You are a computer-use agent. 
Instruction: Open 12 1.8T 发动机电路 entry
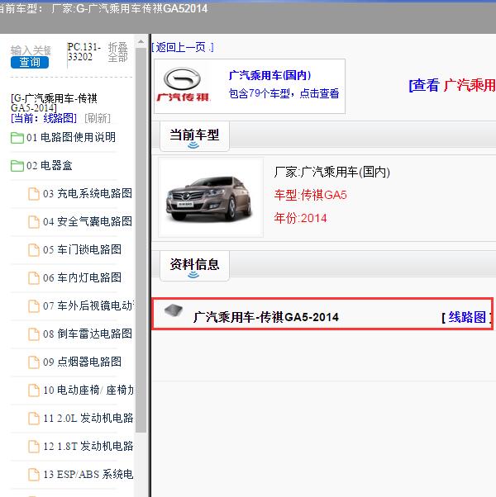coord(88,447)
